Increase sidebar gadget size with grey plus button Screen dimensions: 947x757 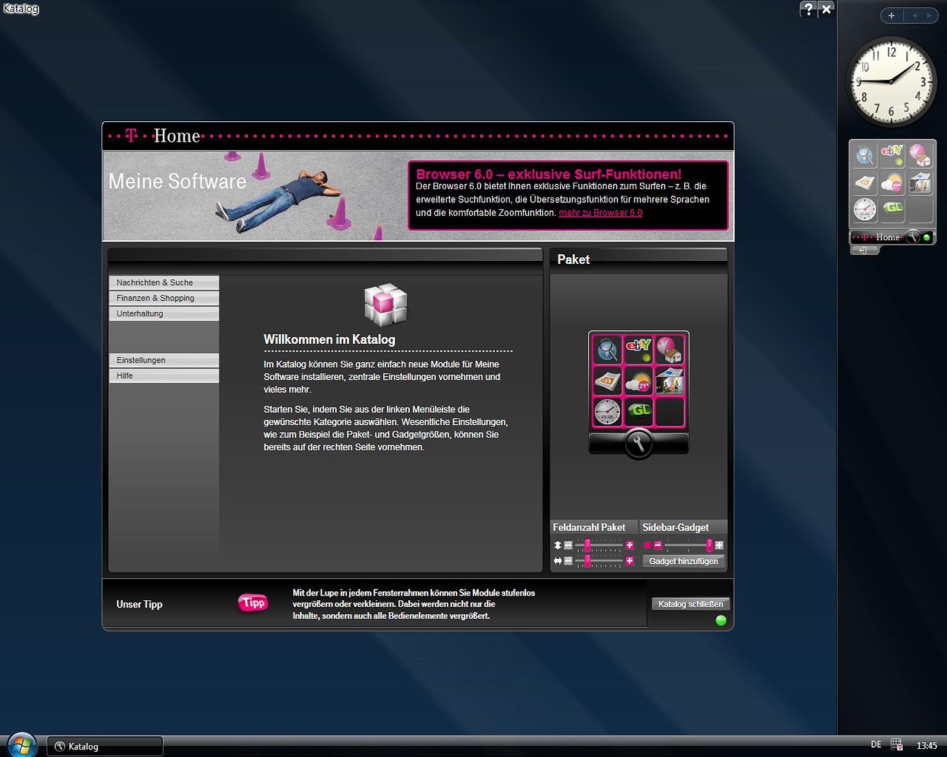coord(719,545)
